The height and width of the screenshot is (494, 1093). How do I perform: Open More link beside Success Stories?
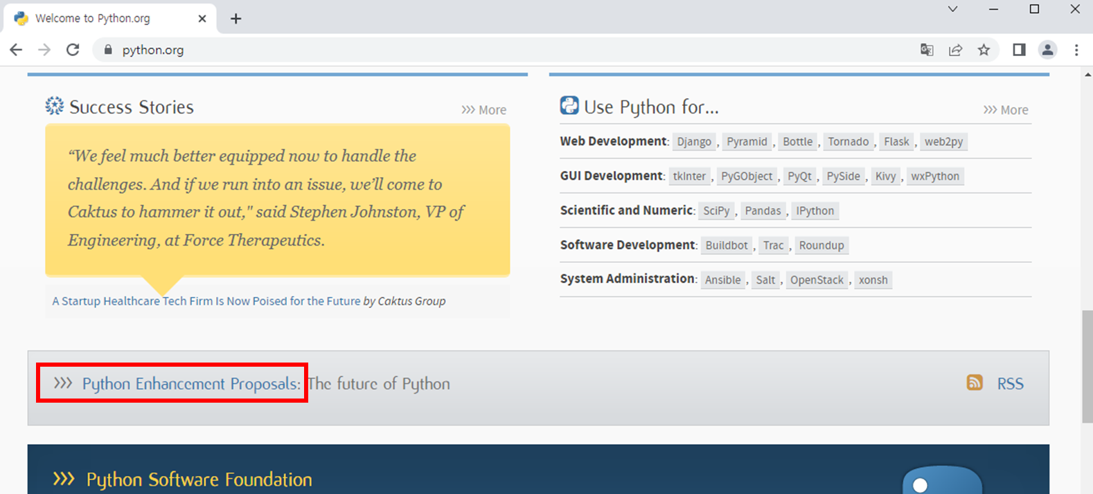click(x=483, y=110)
